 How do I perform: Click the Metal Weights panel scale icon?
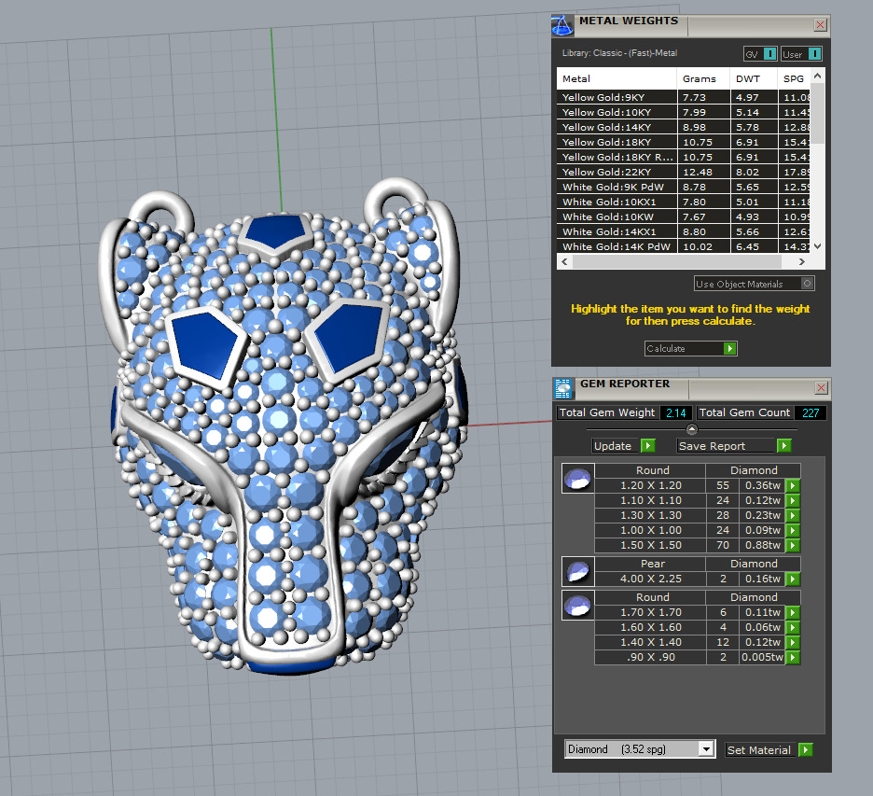[562, 25]
